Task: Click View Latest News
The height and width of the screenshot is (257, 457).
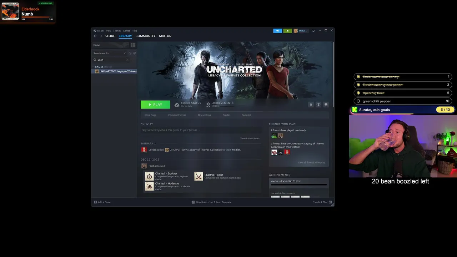Action: (x=250, y=138)
